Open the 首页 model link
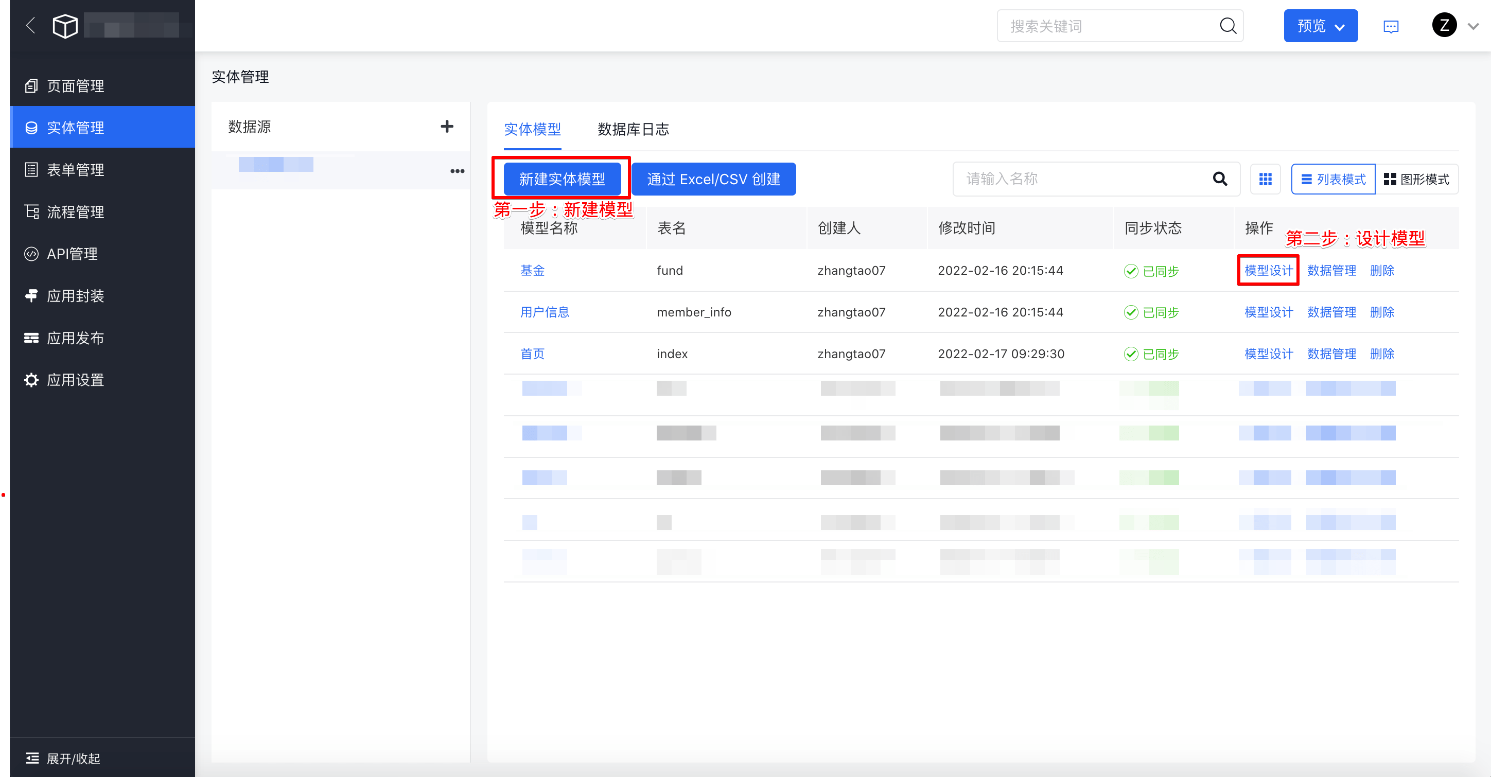The width and height of the screenshot is (1491, 777). (532, 354)
